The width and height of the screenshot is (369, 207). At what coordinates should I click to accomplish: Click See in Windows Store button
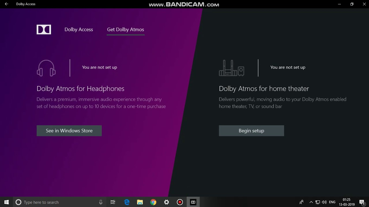[x=69, y=131]
